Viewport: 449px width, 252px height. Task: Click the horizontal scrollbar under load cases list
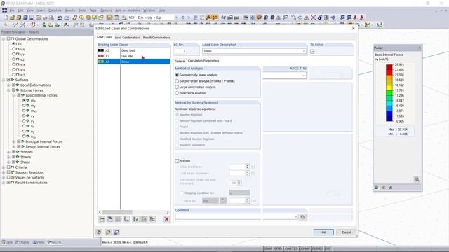pos(134,212)
